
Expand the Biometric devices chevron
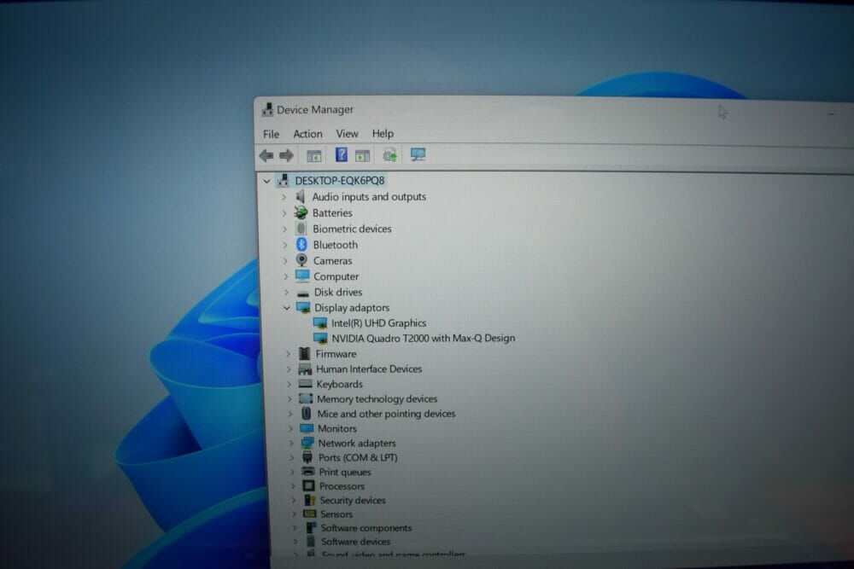point(284,229)
